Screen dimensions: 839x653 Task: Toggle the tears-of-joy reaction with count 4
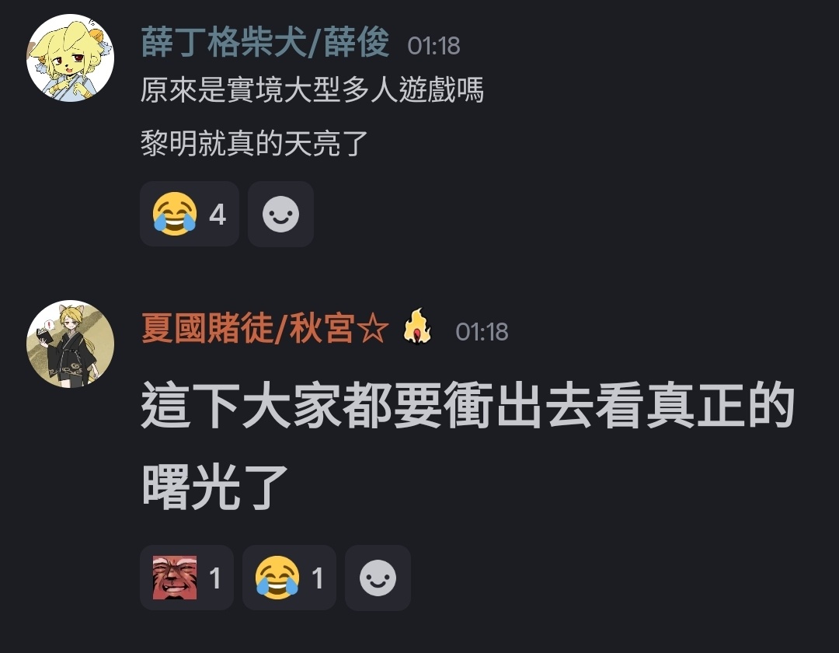pos(190,214)
